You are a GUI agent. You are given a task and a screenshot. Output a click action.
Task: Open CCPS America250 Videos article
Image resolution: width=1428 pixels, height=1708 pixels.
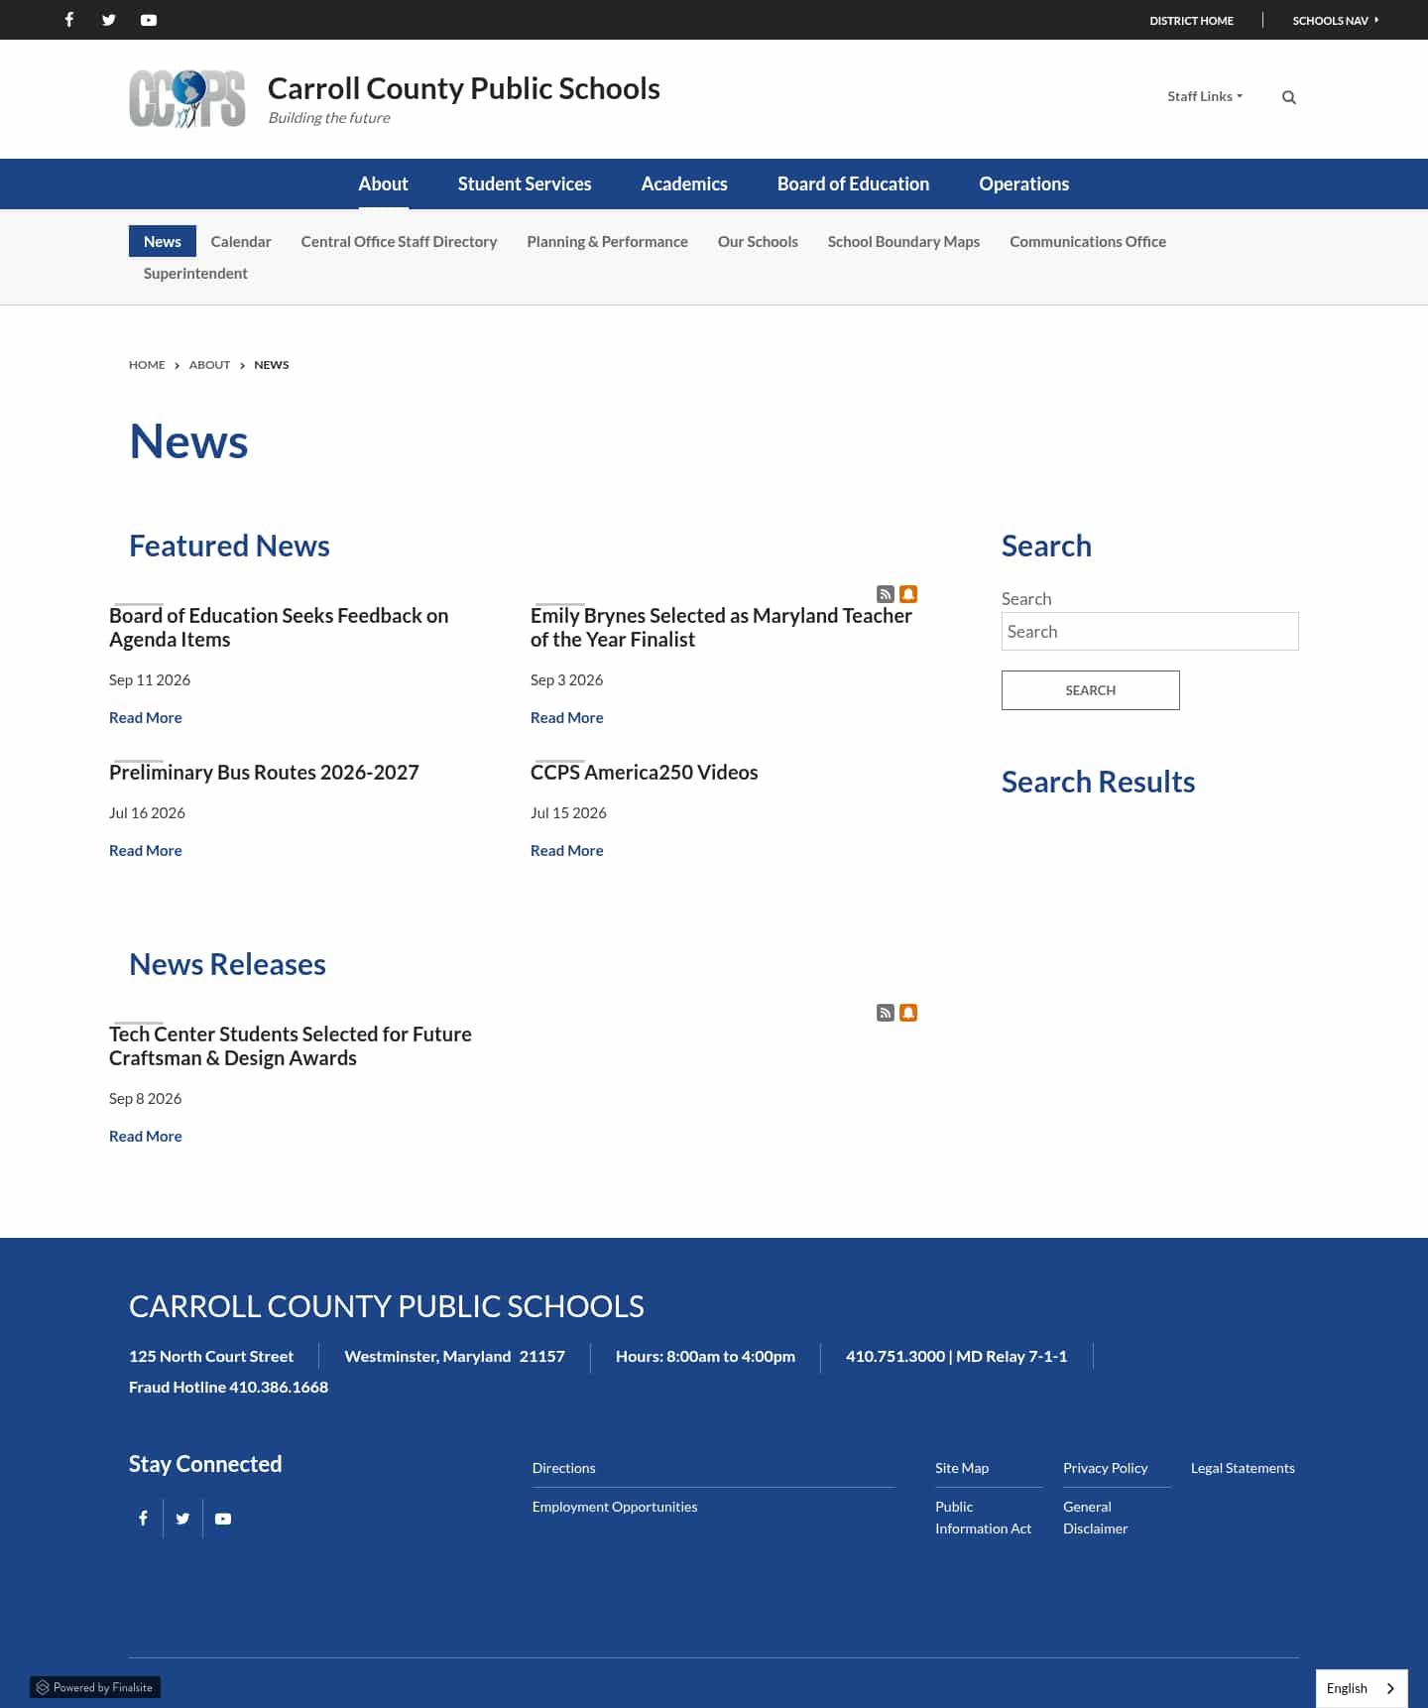point(645,772)
